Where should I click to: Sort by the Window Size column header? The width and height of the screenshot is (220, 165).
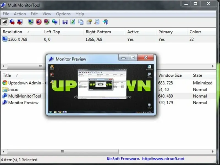[174, 75]
